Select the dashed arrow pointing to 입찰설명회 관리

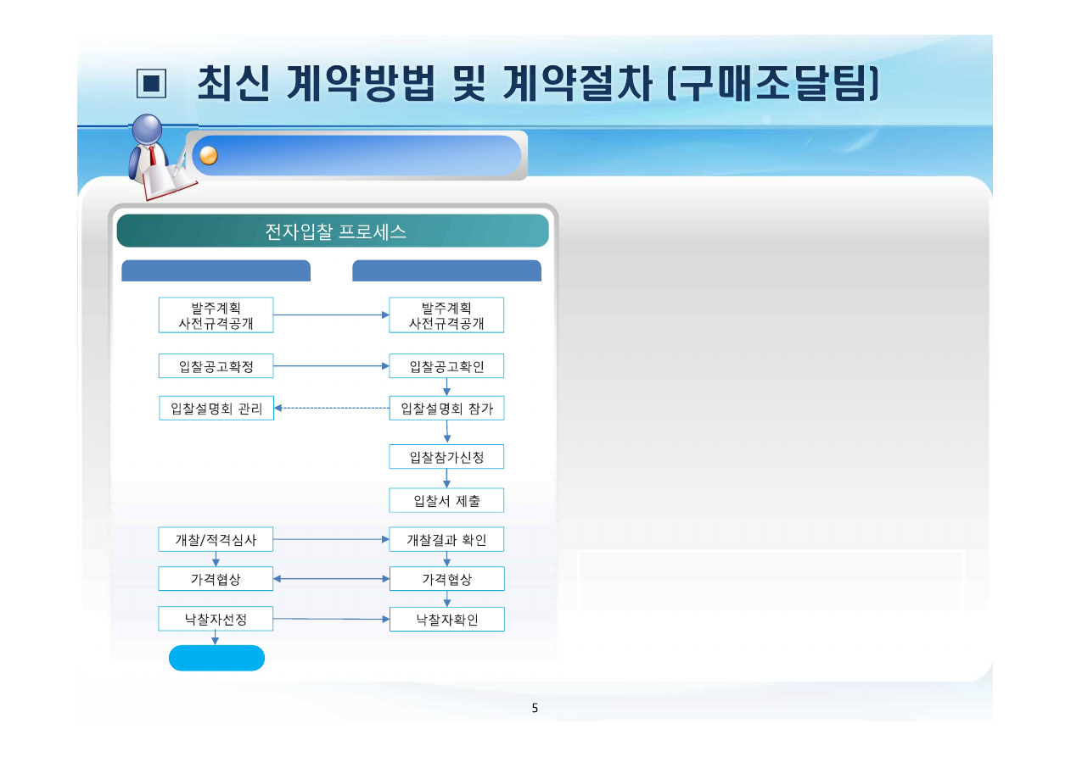coord(331,408)
